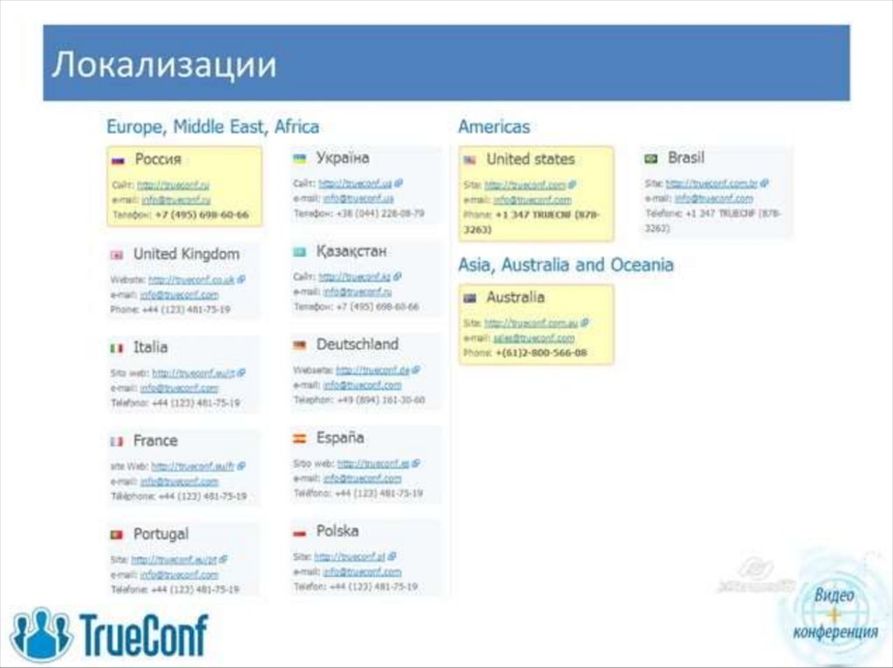The width and height of the screenshot is (893, 668).
Task: Open the trueconf.com.au link under Australia
Action: [x=531, y=323]
